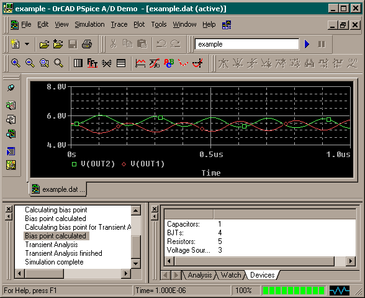Viewport: 365px width, 298px height.
Task: Select the Simulation complete log line
Action: [54, 262]
